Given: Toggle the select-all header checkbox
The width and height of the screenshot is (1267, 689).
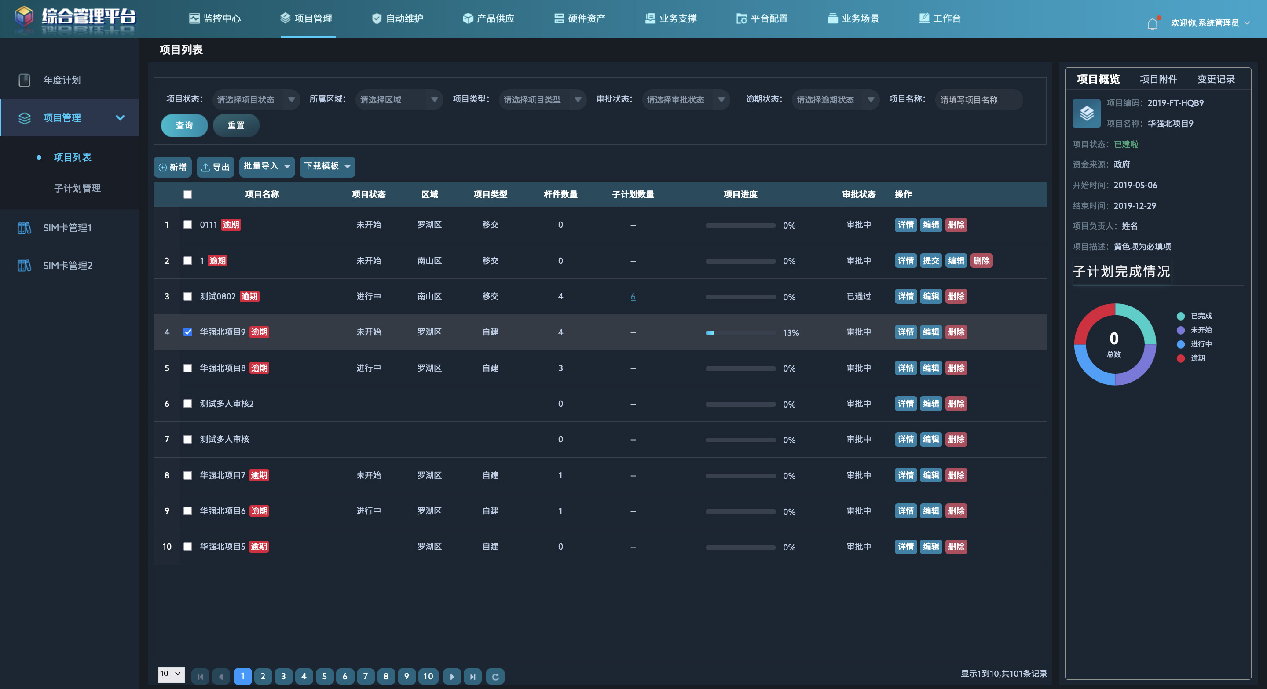Looking at the screenshot, I should (188, 194).
